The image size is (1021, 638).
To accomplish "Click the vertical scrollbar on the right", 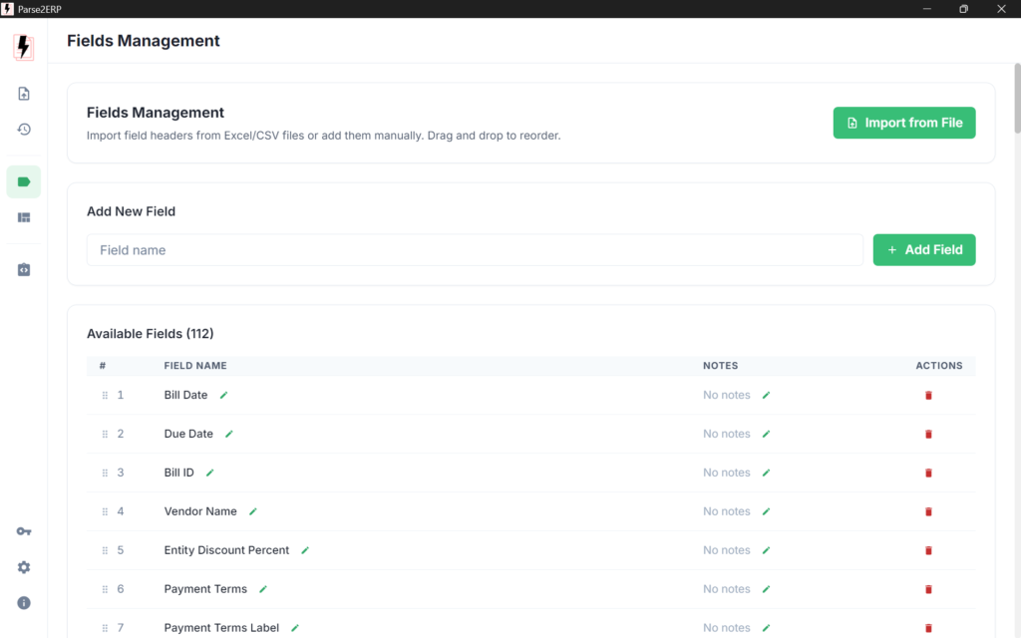I will (x=1017, y=100).
